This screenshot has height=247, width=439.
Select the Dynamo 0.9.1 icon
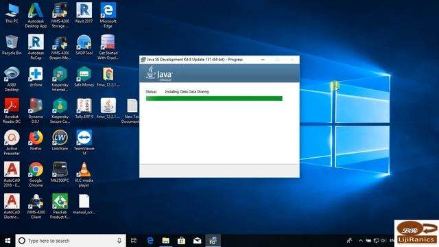pos(36,111)
